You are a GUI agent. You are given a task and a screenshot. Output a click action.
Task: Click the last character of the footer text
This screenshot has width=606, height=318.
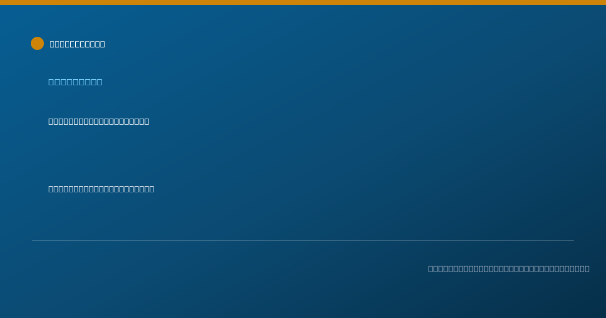click(587, 269)
